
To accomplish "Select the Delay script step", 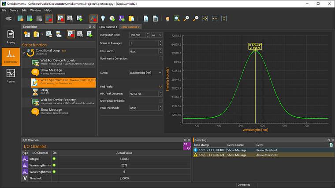I will 63,92.
